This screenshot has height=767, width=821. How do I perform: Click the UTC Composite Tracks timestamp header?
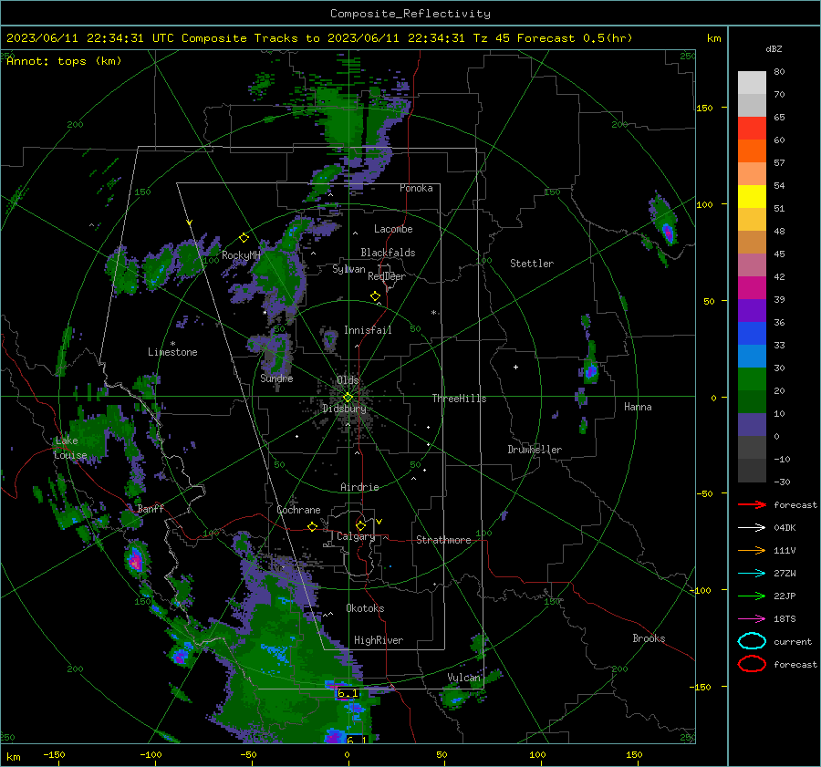(319, 38)
